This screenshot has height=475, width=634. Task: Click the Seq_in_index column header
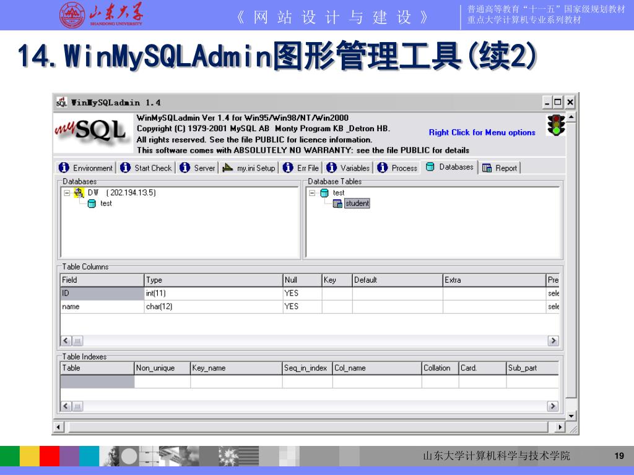tap(307, 368)
